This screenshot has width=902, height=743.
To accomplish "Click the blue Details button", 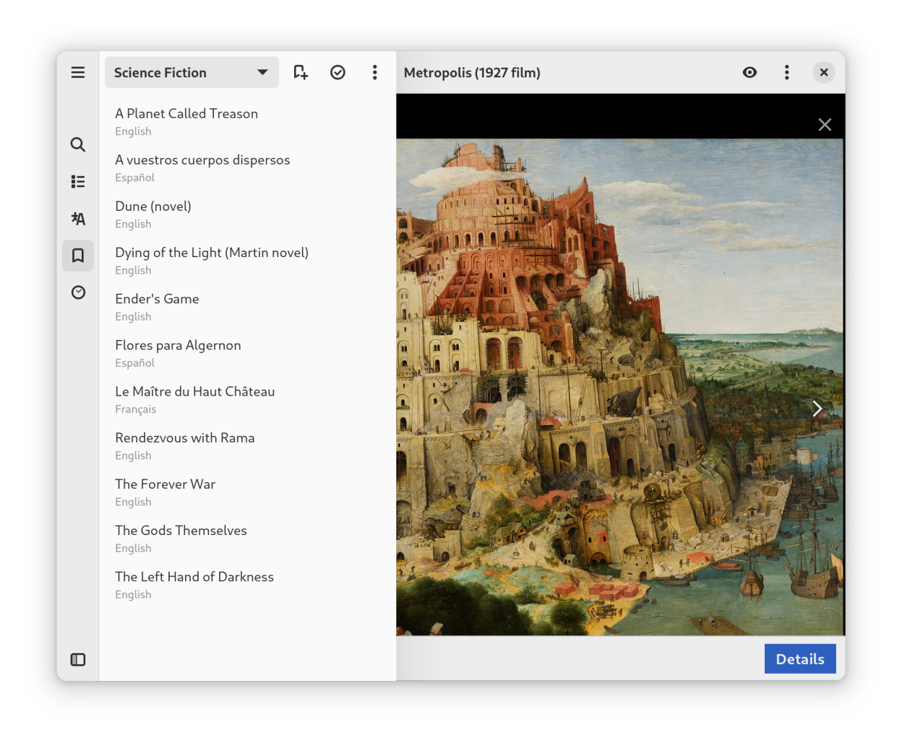I will pos(799,659).
